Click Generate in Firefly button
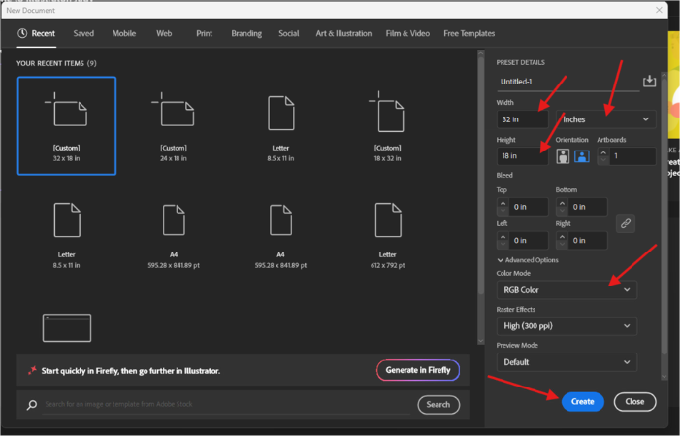 click(x=418, y=370)
